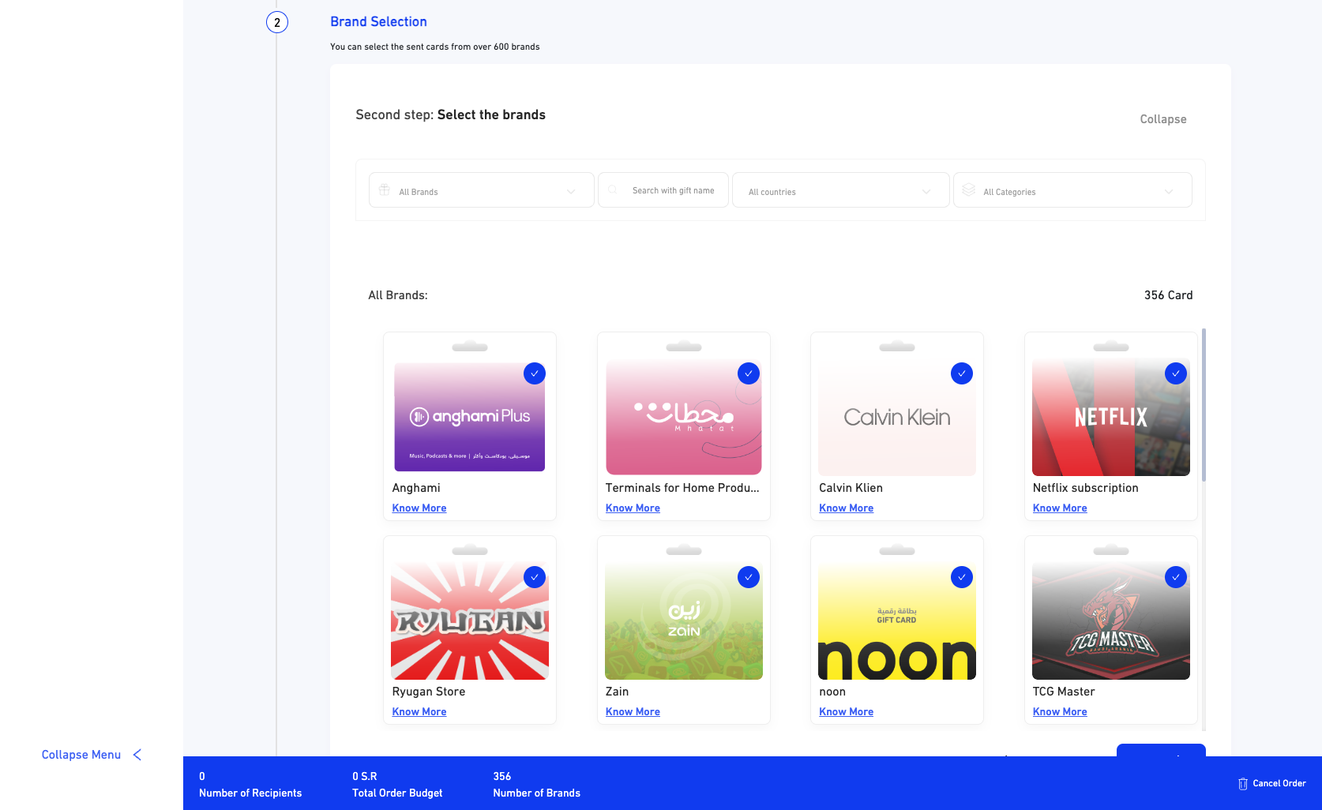Image resolution: width=1322 pixels, height=810 pixels.
Task: Click the 356 Card count text
Action: pyautogui.click(x=1169, y=295)
